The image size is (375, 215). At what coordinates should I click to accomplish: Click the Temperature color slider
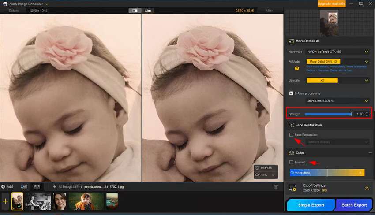click(327, 173)
